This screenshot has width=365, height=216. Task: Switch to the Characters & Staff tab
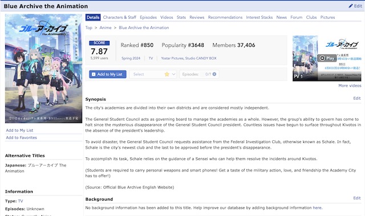[x=119, y=17]
